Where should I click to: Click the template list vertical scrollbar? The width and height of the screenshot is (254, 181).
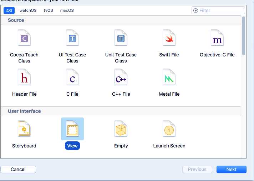(x=243, y=36)
